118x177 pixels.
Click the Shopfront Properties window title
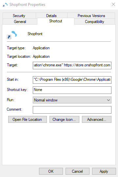coord(28,5)
